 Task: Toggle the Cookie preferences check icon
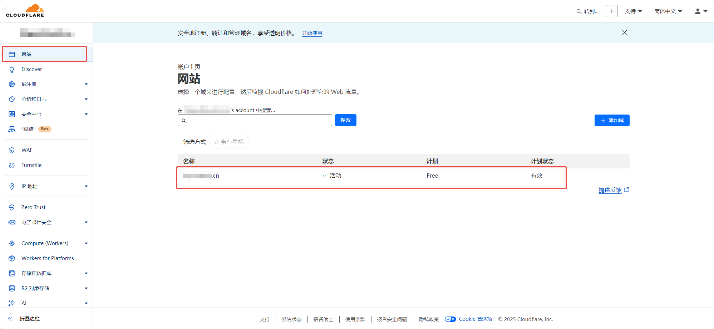pyautogui.click(x=450, y=319)
